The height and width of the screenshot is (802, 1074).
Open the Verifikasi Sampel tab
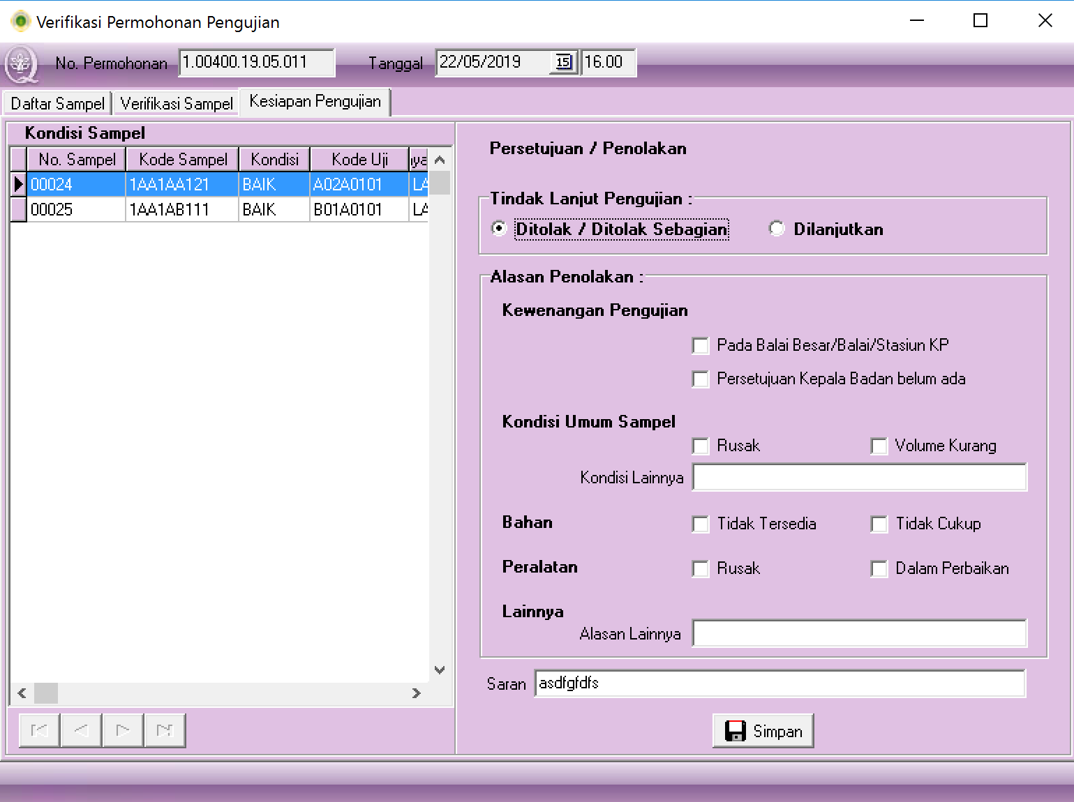pyautogui.click(x=176, y=104)
